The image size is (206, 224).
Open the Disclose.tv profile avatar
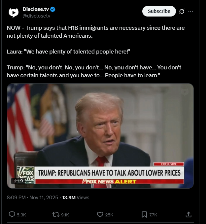(14, 13)
